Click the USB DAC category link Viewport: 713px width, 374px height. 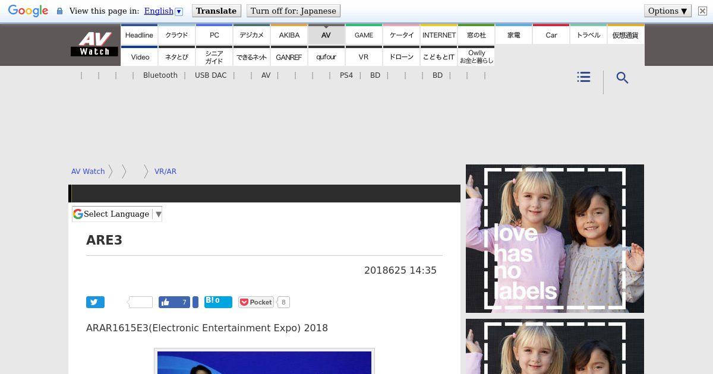(210, 75)
